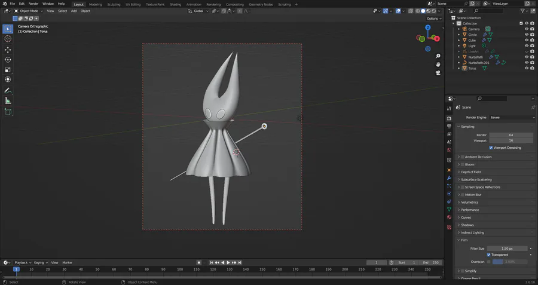The image size is (538, 285).
Task: Open the Texture checker properties tab
Action: pos(449,227)
